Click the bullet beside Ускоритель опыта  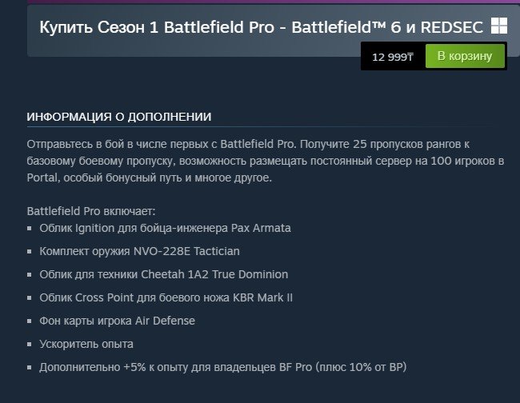point(30,345)
